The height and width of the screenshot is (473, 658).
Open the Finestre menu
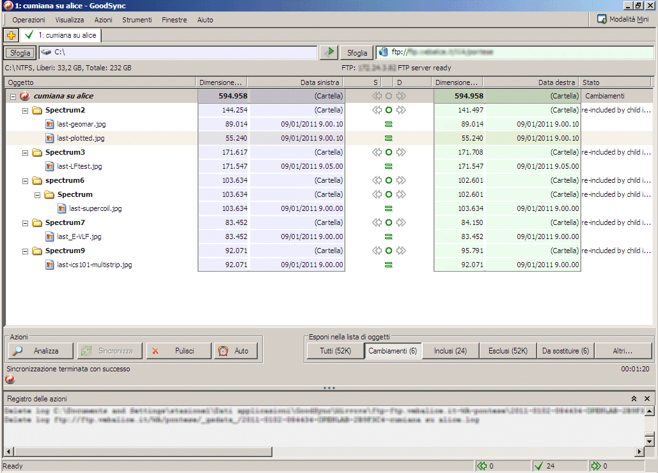(x=175, y=20)
